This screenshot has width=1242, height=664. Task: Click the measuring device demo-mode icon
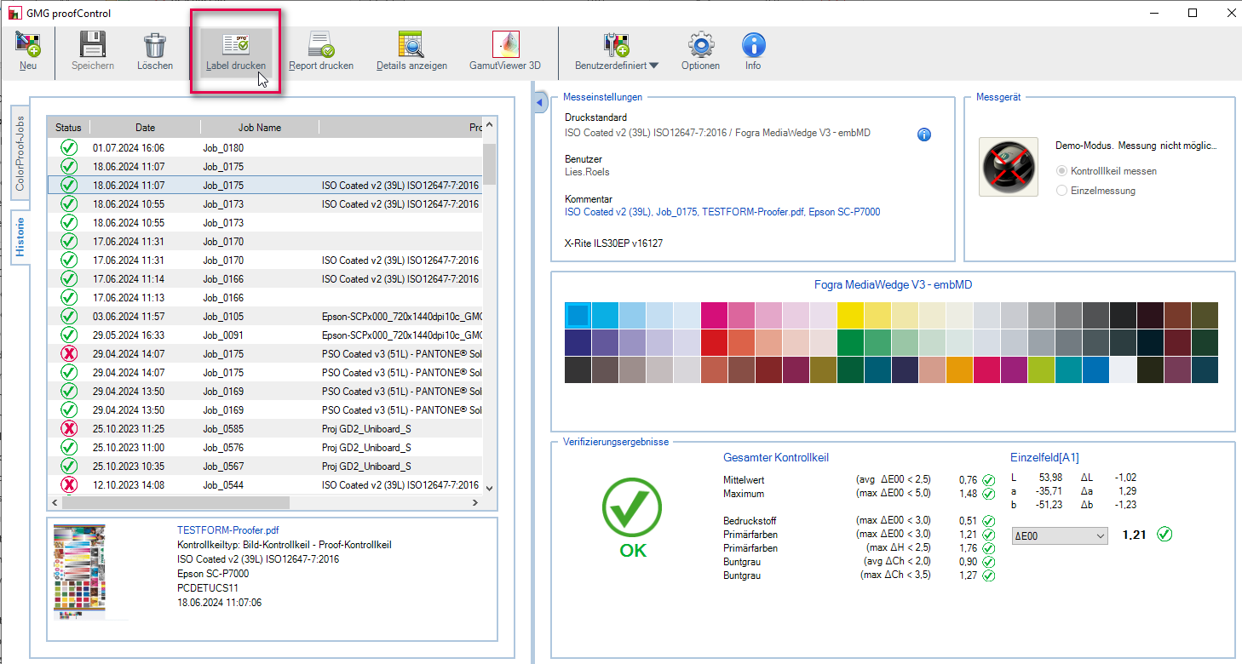tap(1009, 167)
